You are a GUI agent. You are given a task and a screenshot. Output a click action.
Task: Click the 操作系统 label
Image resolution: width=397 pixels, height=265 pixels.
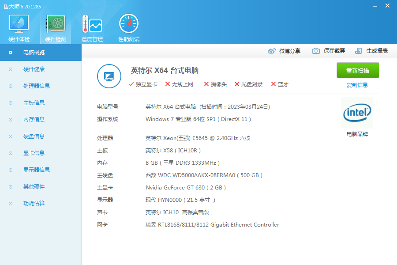108,119
